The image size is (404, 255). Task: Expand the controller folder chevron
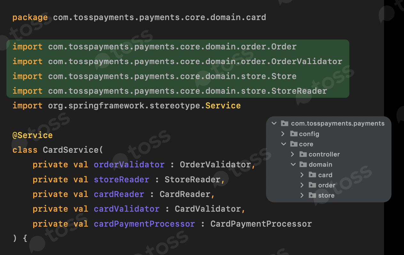pos(292,154)
